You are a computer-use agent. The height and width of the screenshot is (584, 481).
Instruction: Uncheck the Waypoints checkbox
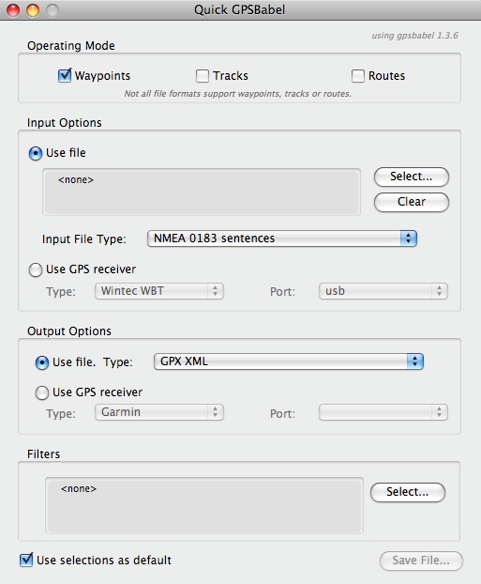click(x=65, y=76)
